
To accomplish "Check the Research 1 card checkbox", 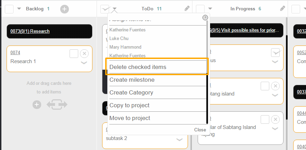I will point(74,54).
